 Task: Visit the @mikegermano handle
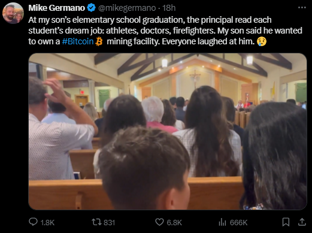point(127,8)
